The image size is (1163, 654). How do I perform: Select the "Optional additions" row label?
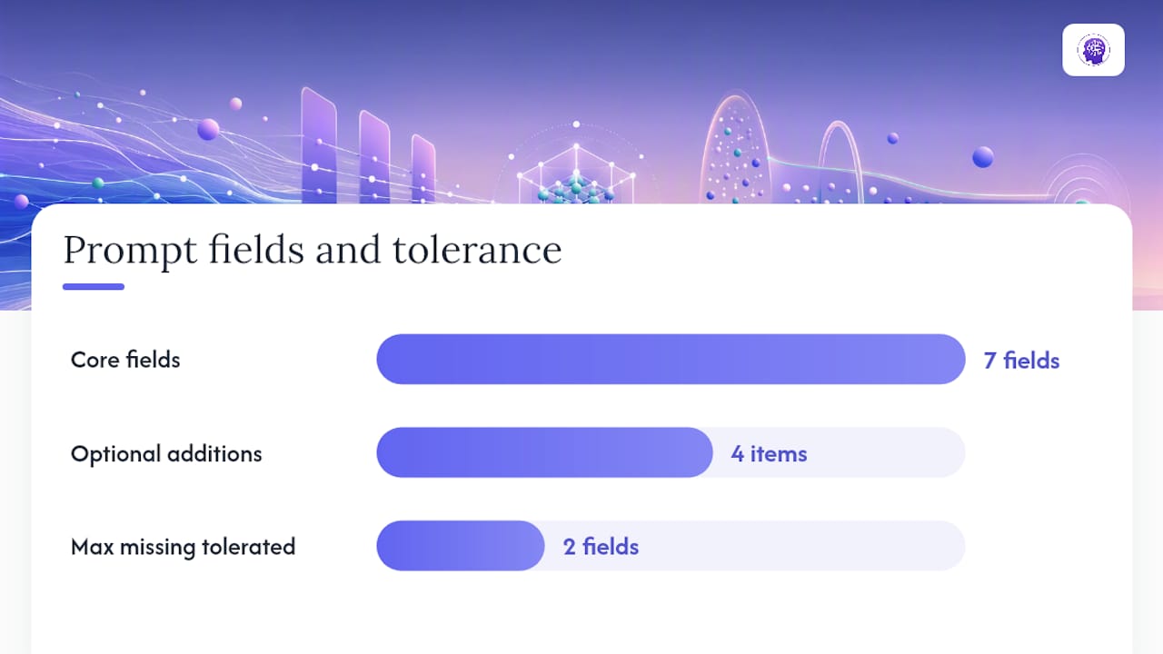point(166,453)
